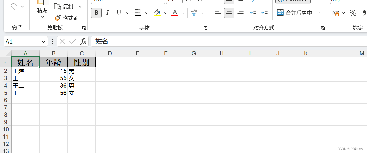Click age cell with value 56

(x=53, y=93)
